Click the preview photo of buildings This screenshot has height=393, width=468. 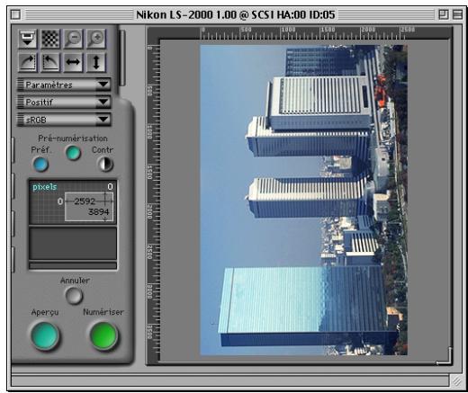(x=303, y=200)
